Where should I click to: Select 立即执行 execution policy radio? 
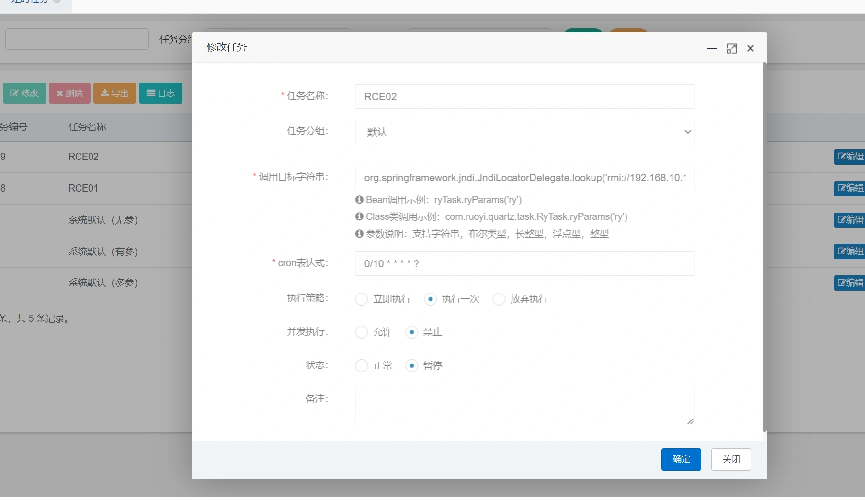pyautogui.click(x=362, y=299)
